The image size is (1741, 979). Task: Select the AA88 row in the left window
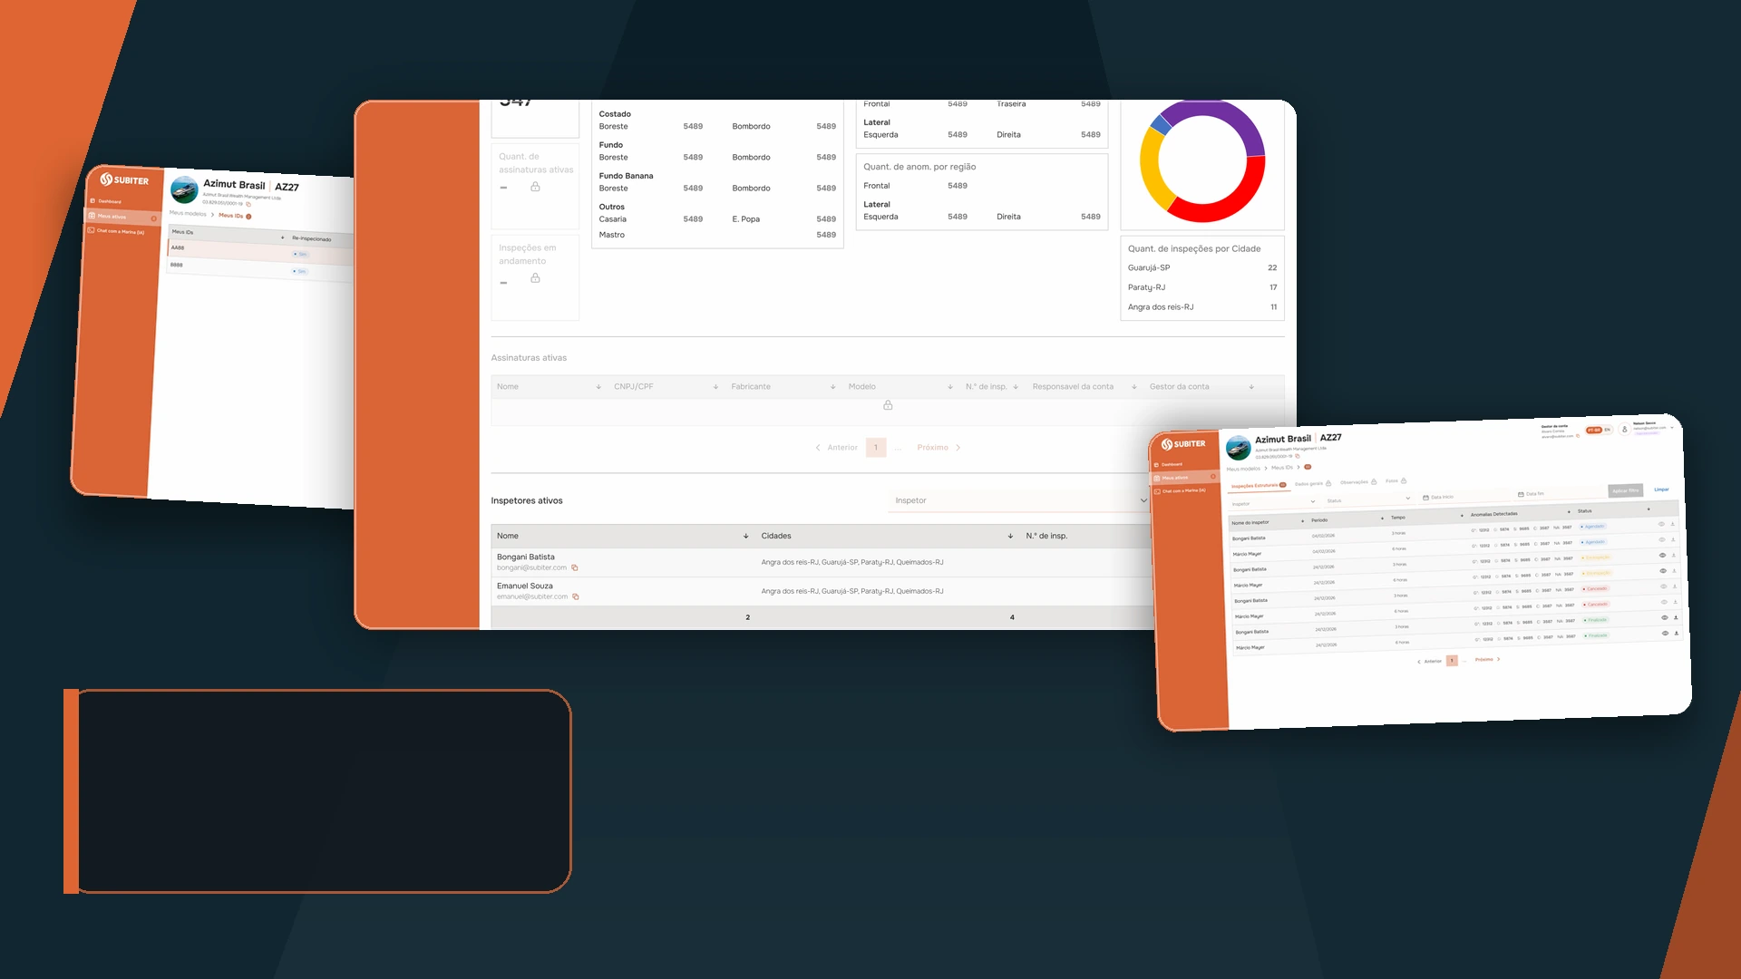tap(260, 251)
